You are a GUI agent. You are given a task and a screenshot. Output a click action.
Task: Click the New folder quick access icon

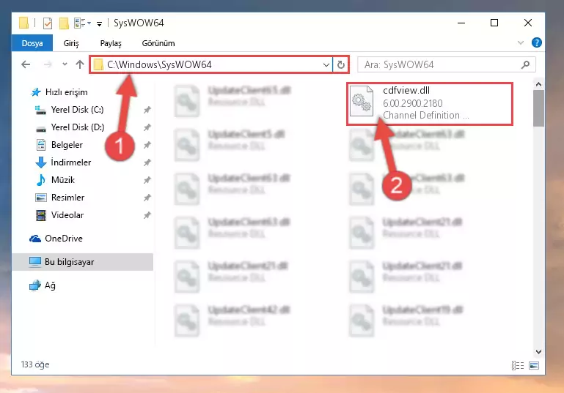[x=64, y=23]
